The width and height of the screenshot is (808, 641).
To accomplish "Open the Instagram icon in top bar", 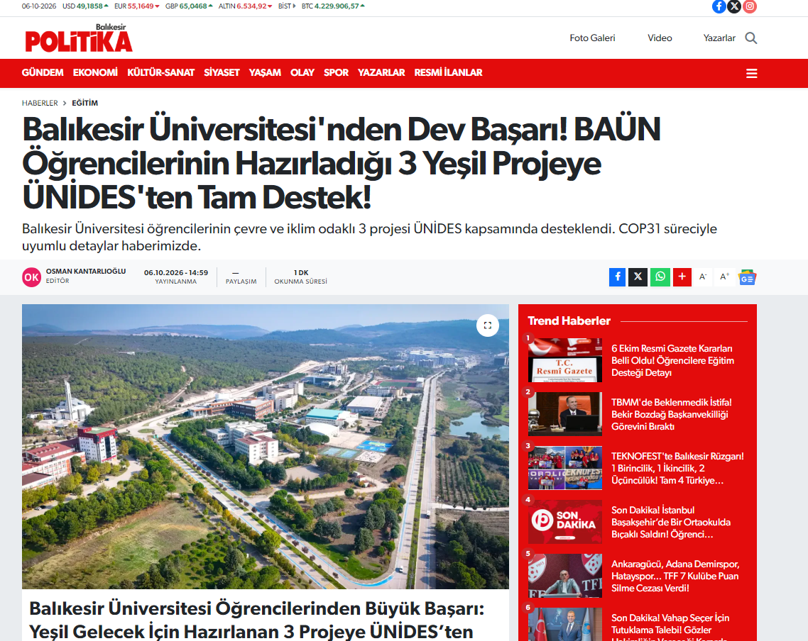I will pyautogui.click(x=750, y=6).
